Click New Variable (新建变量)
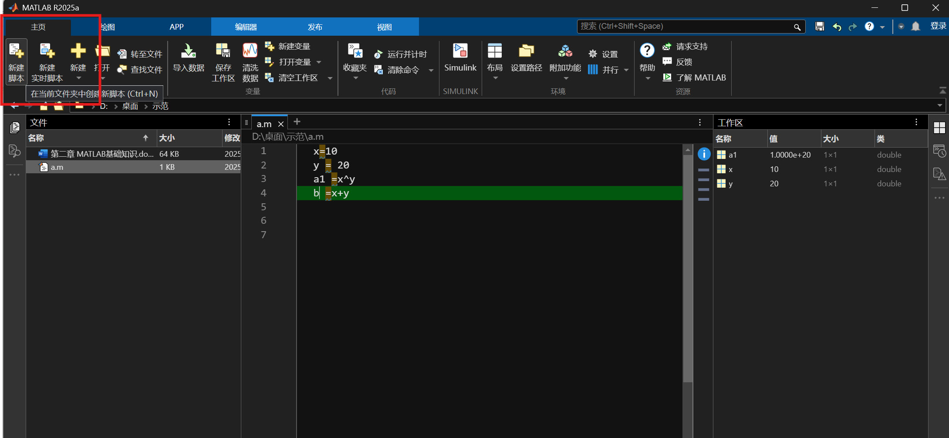Viewport: 949px width, 438px height. point(288,46)
